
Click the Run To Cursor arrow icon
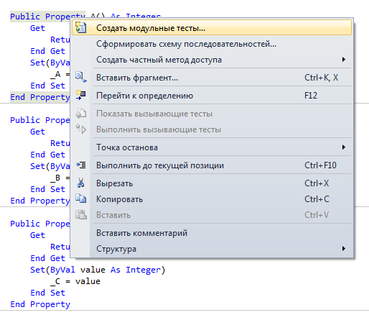81,165
